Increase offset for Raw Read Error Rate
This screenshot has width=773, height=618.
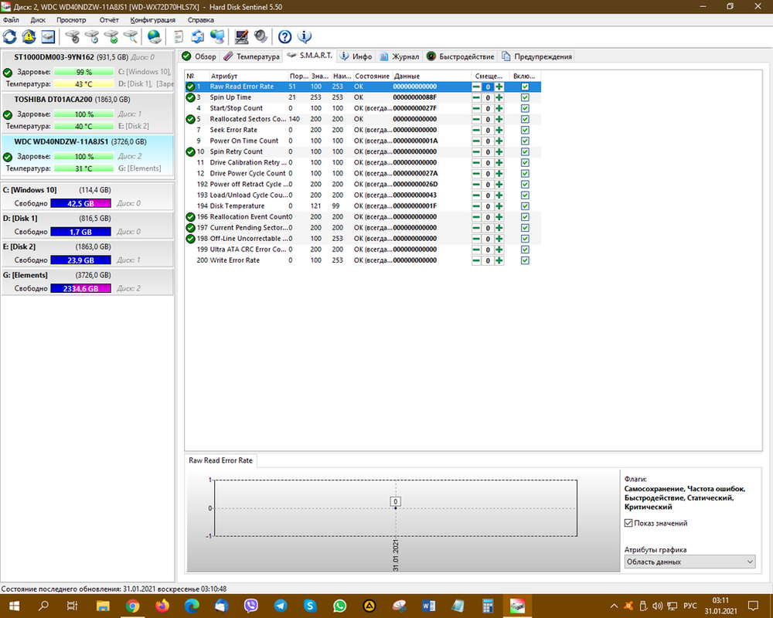pyautogui.click(x=499, y=87)
